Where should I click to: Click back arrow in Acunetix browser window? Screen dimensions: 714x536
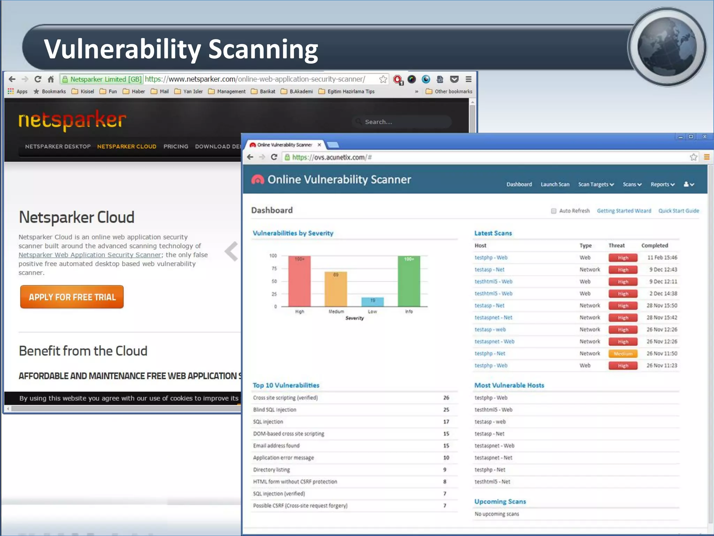250,157
